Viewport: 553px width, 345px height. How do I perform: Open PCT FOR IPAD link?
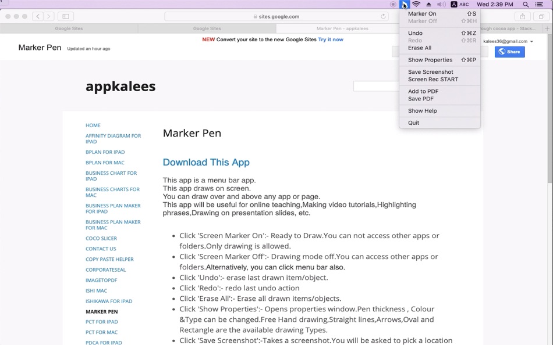pyautogui.click(x=101, y=322)
